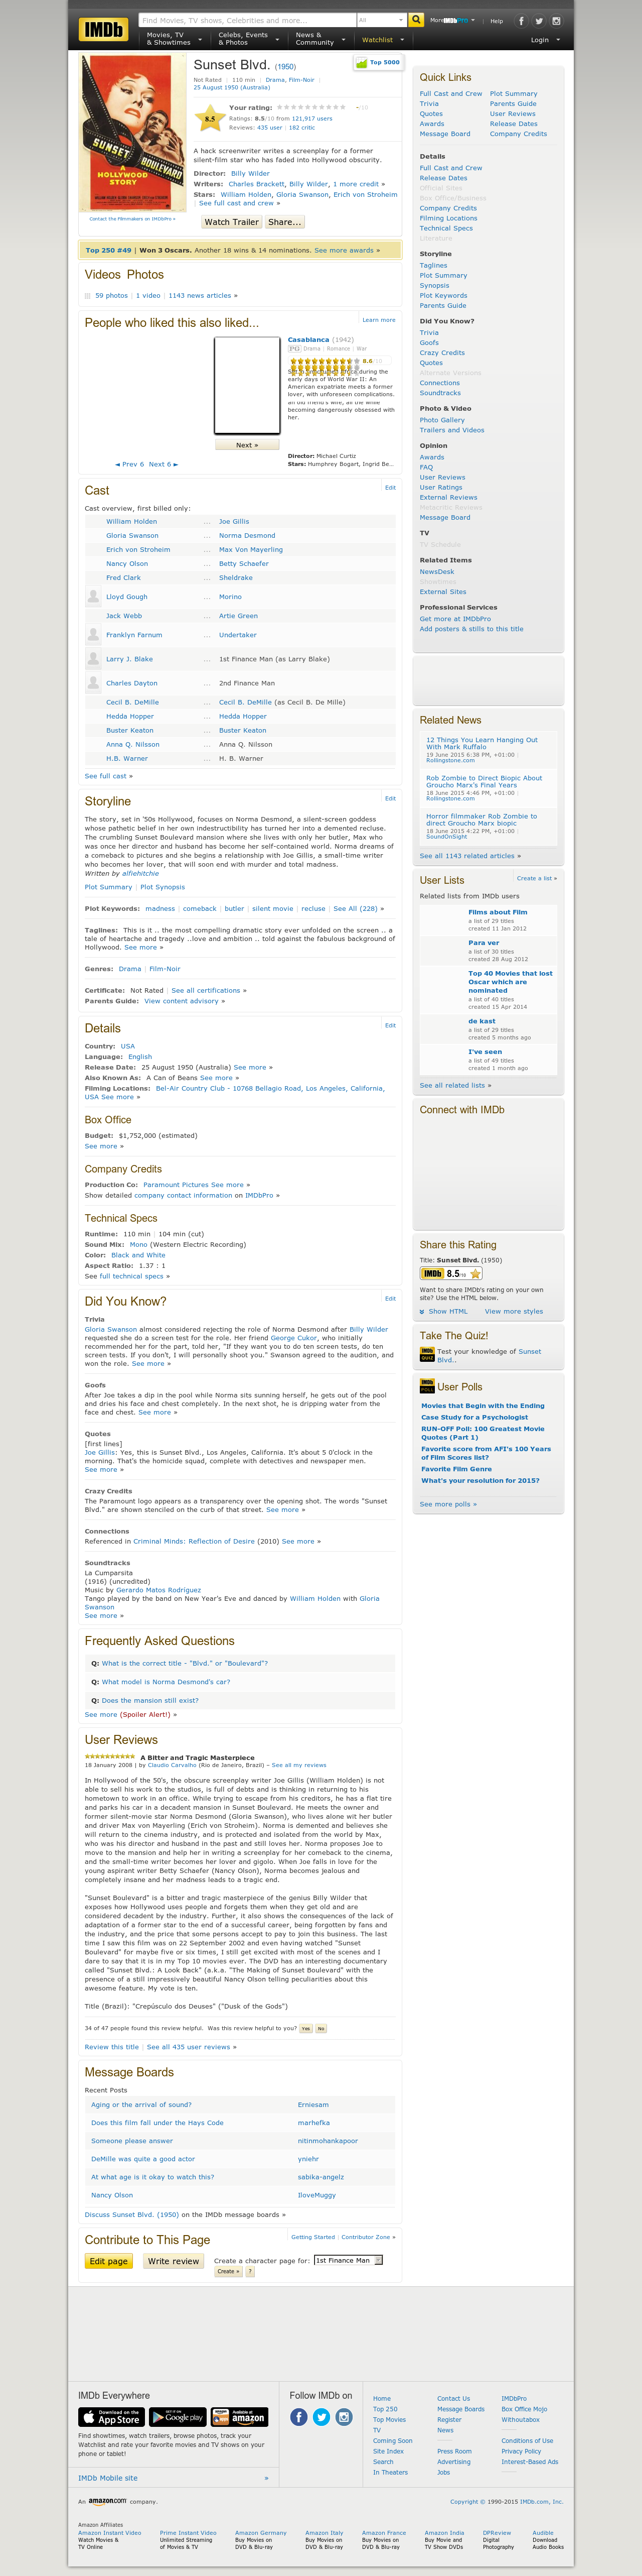Open IMDb's Twitter page from the header
642x2576 pixels.
[539, 21]
